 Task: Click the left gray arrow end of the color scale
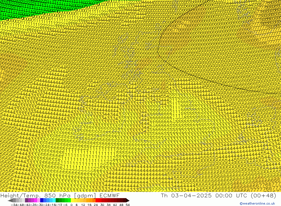[x=10, y=200]
